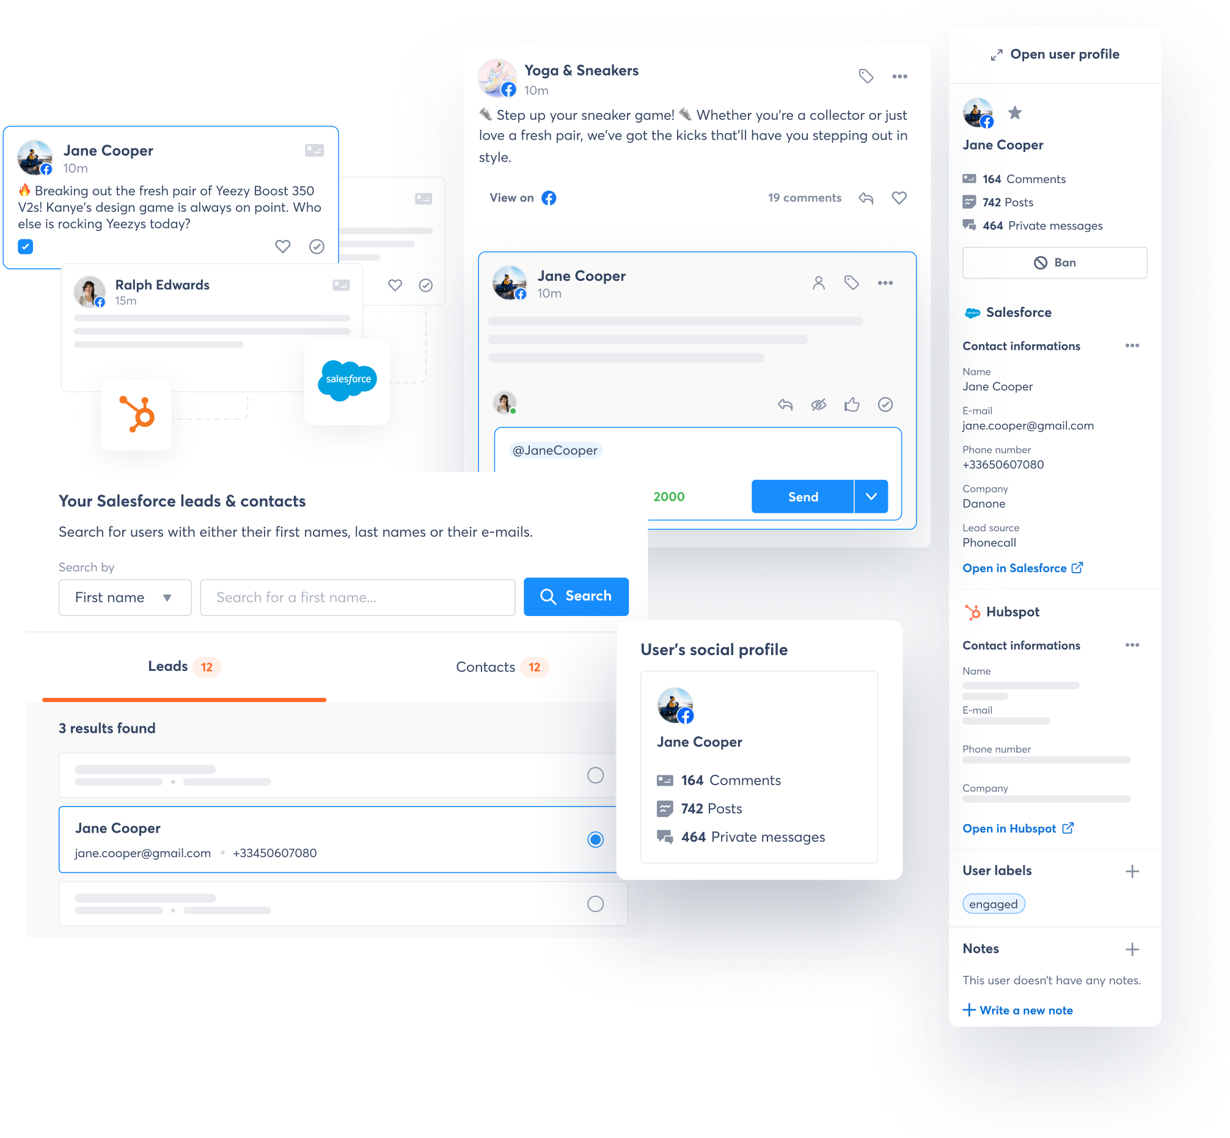Open the Search By first name dropdown
Screen dimensions: 1230x1138
click(122, 597)
